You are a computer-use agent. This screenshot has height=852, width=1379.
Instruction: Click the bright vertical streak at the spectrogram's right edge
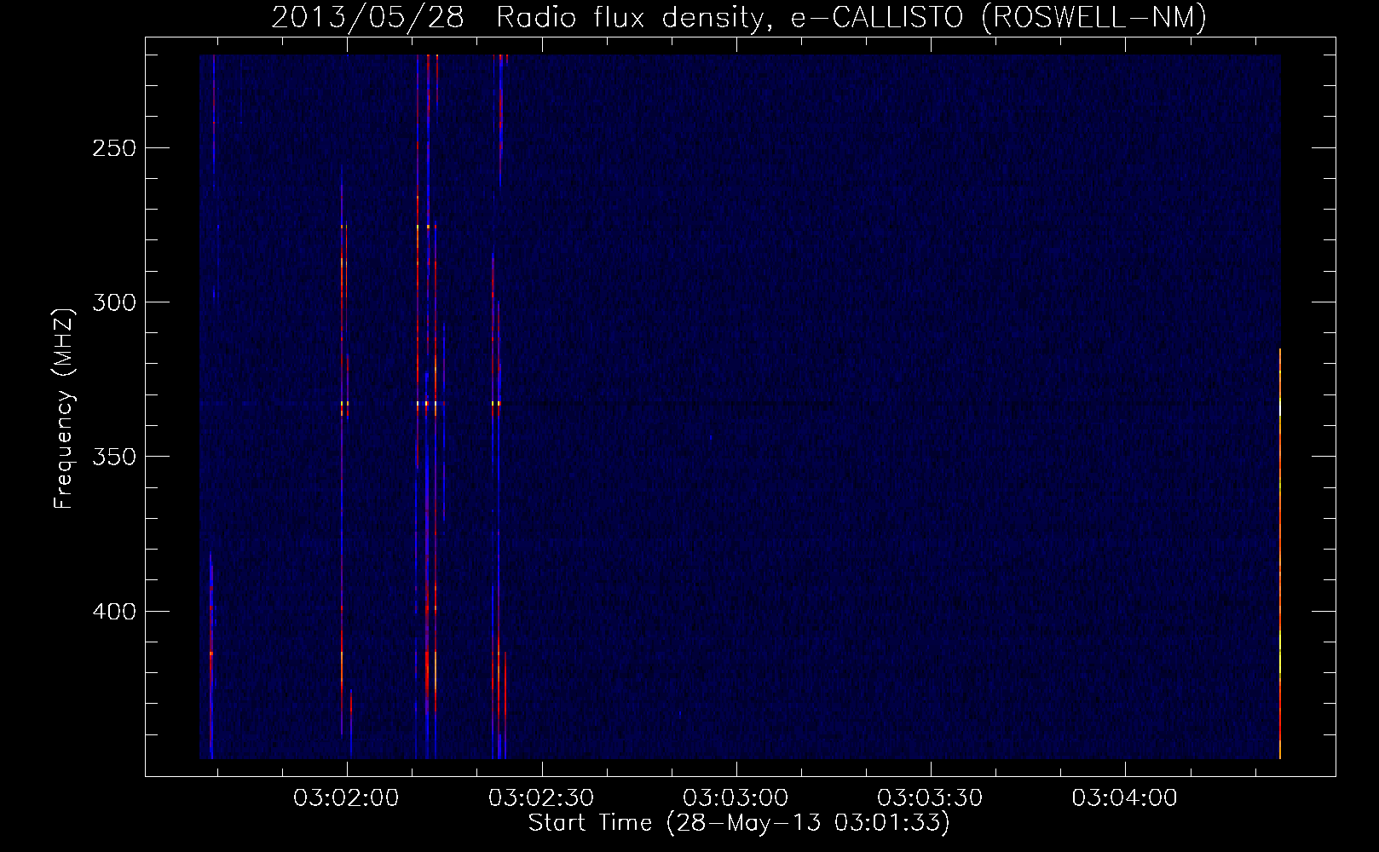pos(1280,554)
